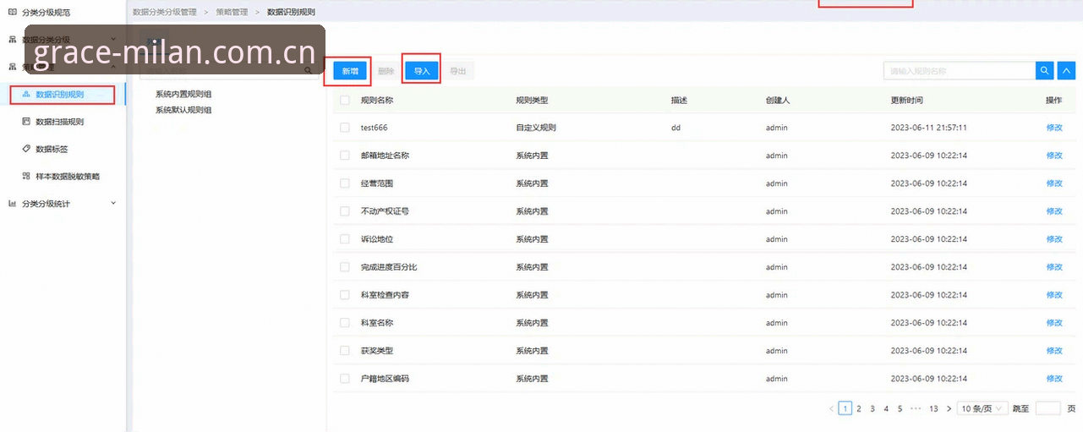1083x432 pixels.
Task: Go to page 3
Action: point(872,408)
